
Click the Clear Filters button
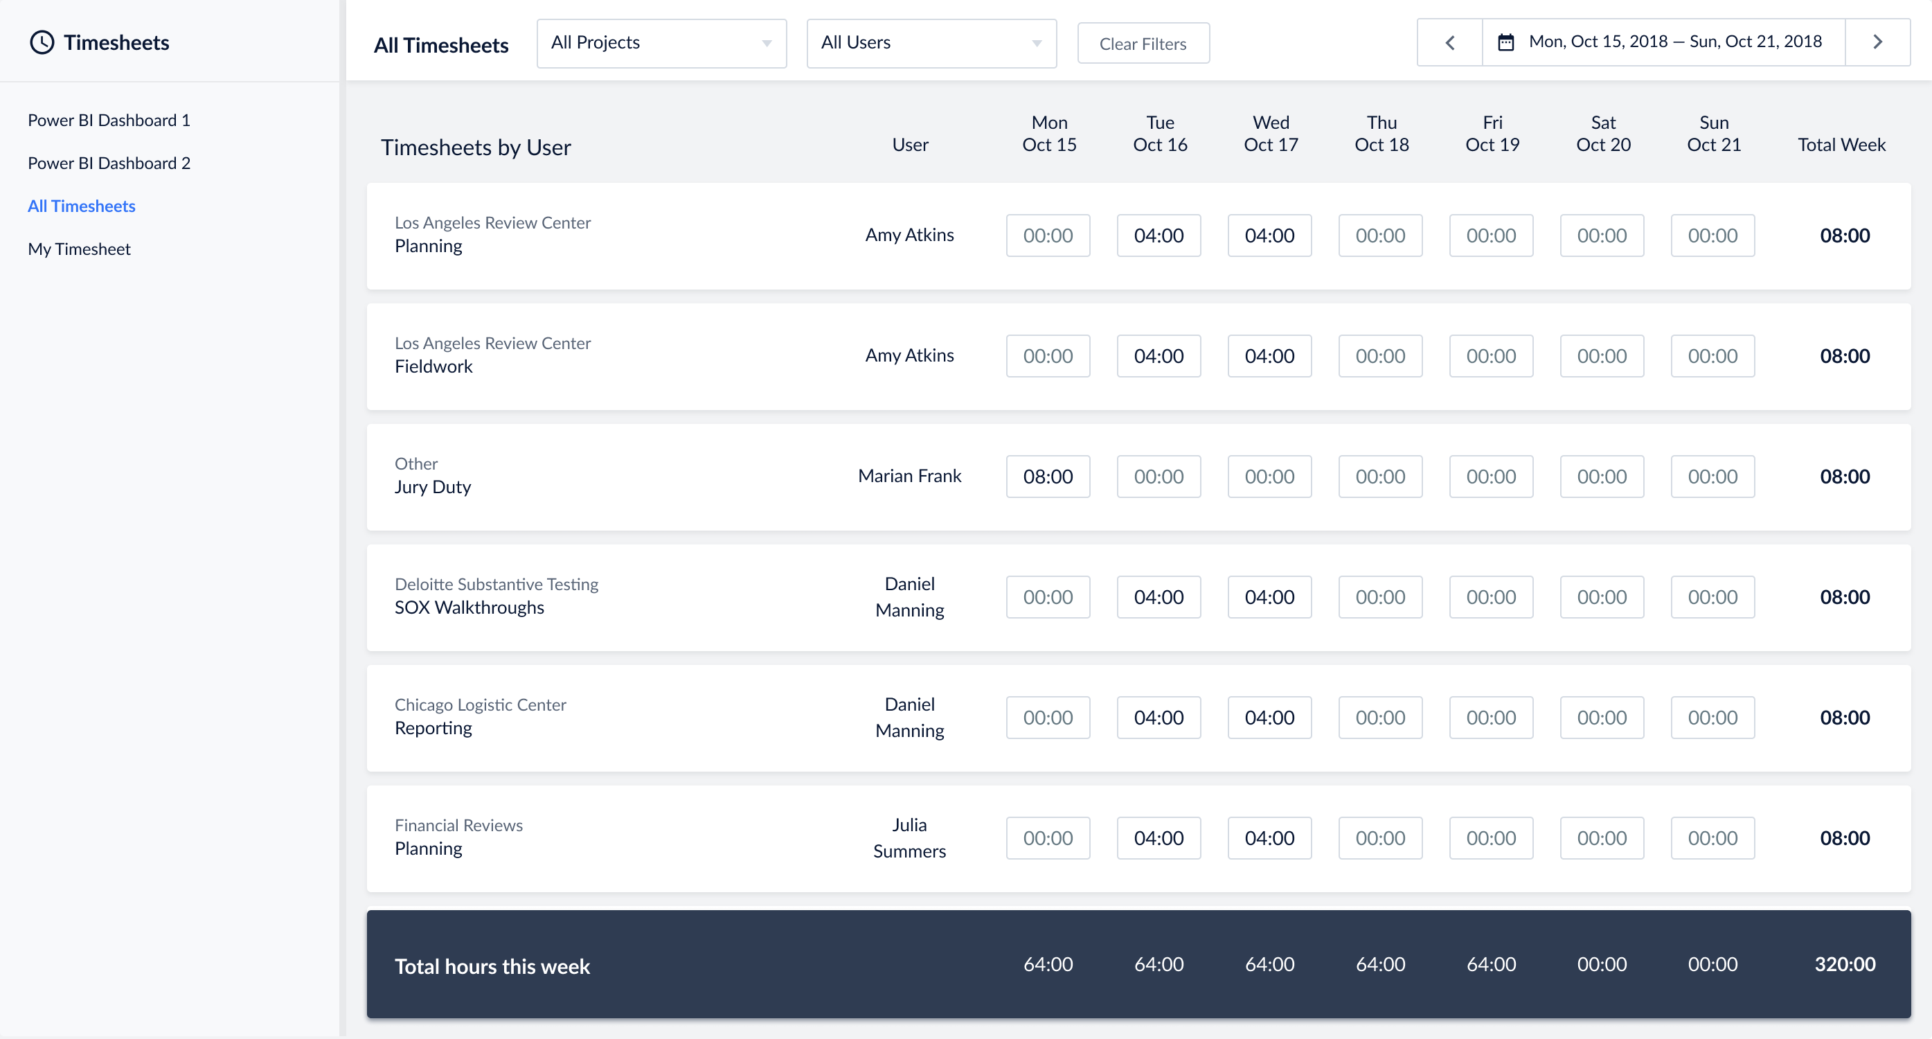point(1143,43)
